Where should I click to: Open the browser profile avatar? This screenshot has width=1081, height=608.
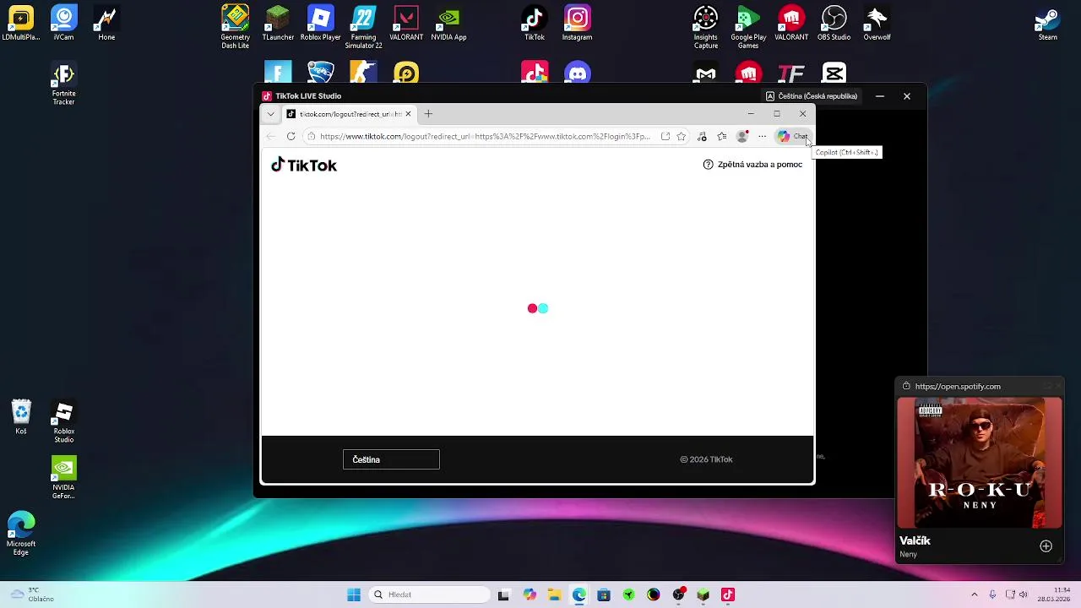pos(742,136)
